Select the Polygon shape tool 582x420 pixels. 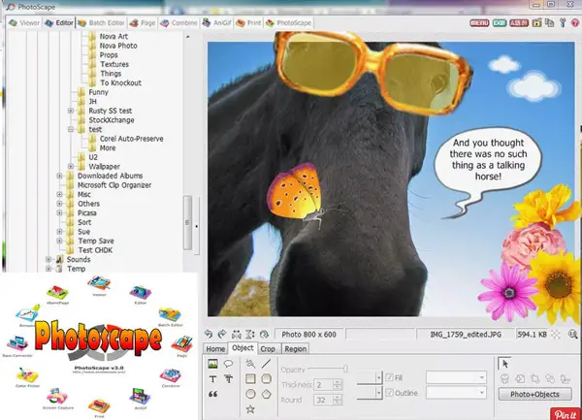266,394
